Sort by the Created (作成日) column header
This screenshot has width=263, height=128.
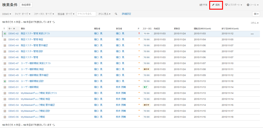pyautogui.click(x=157, y=29)
